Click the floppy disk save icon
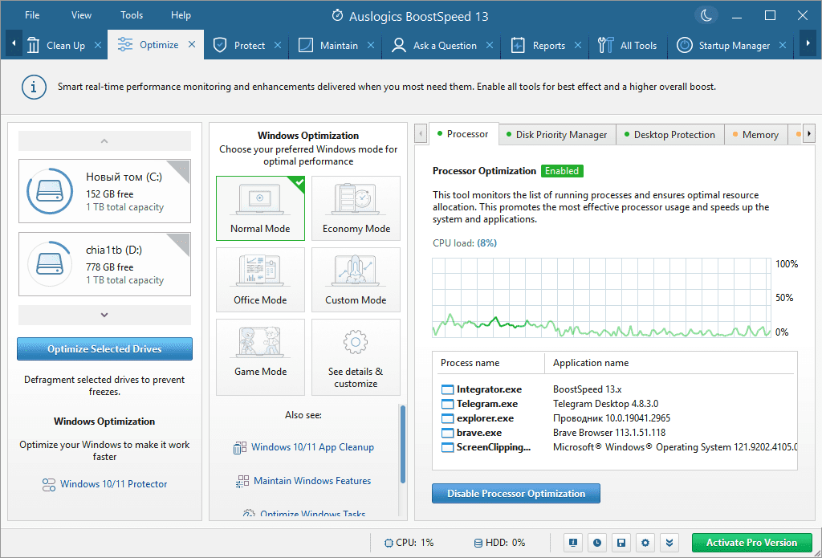The height and width of the screenshot is (558, 822). [621, 543]
